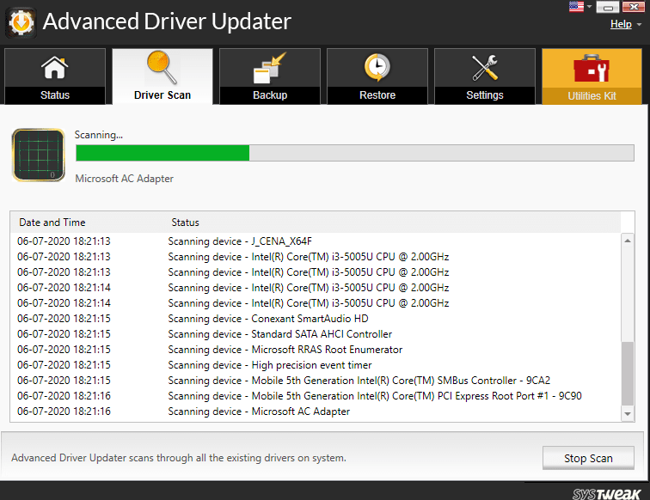Image resolution: width=650 pixels, height=500 pixels.
Task: Click the US flag language icon
Action: coord(576,7)
